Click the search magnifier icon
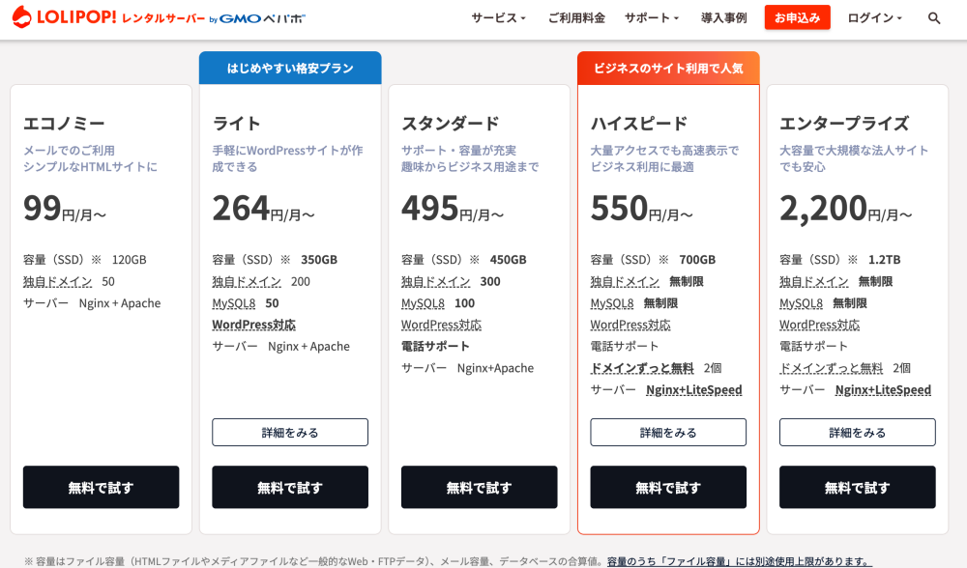The image size is (967, 568). 933,18
